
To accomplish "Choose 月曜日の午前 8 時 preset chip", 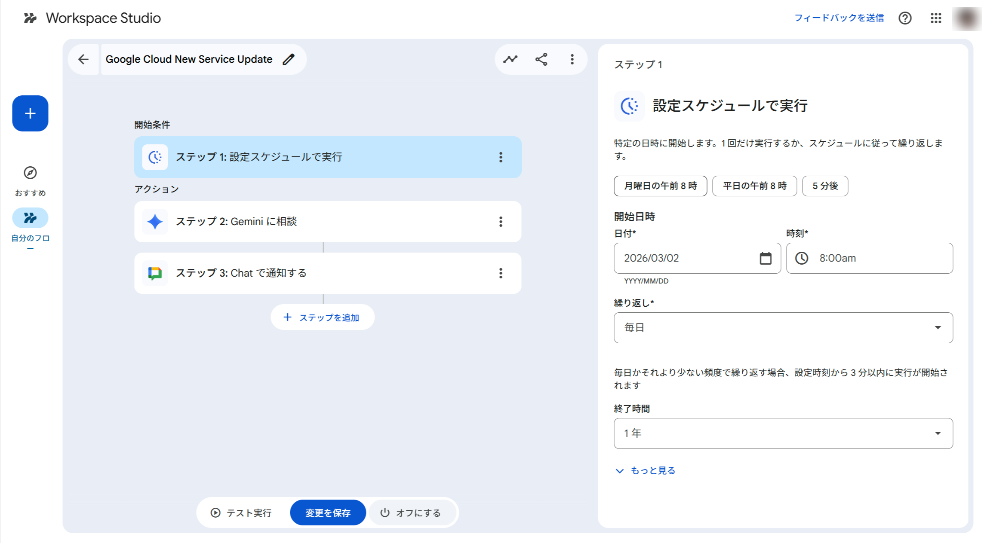I will (x=661, y=186).
